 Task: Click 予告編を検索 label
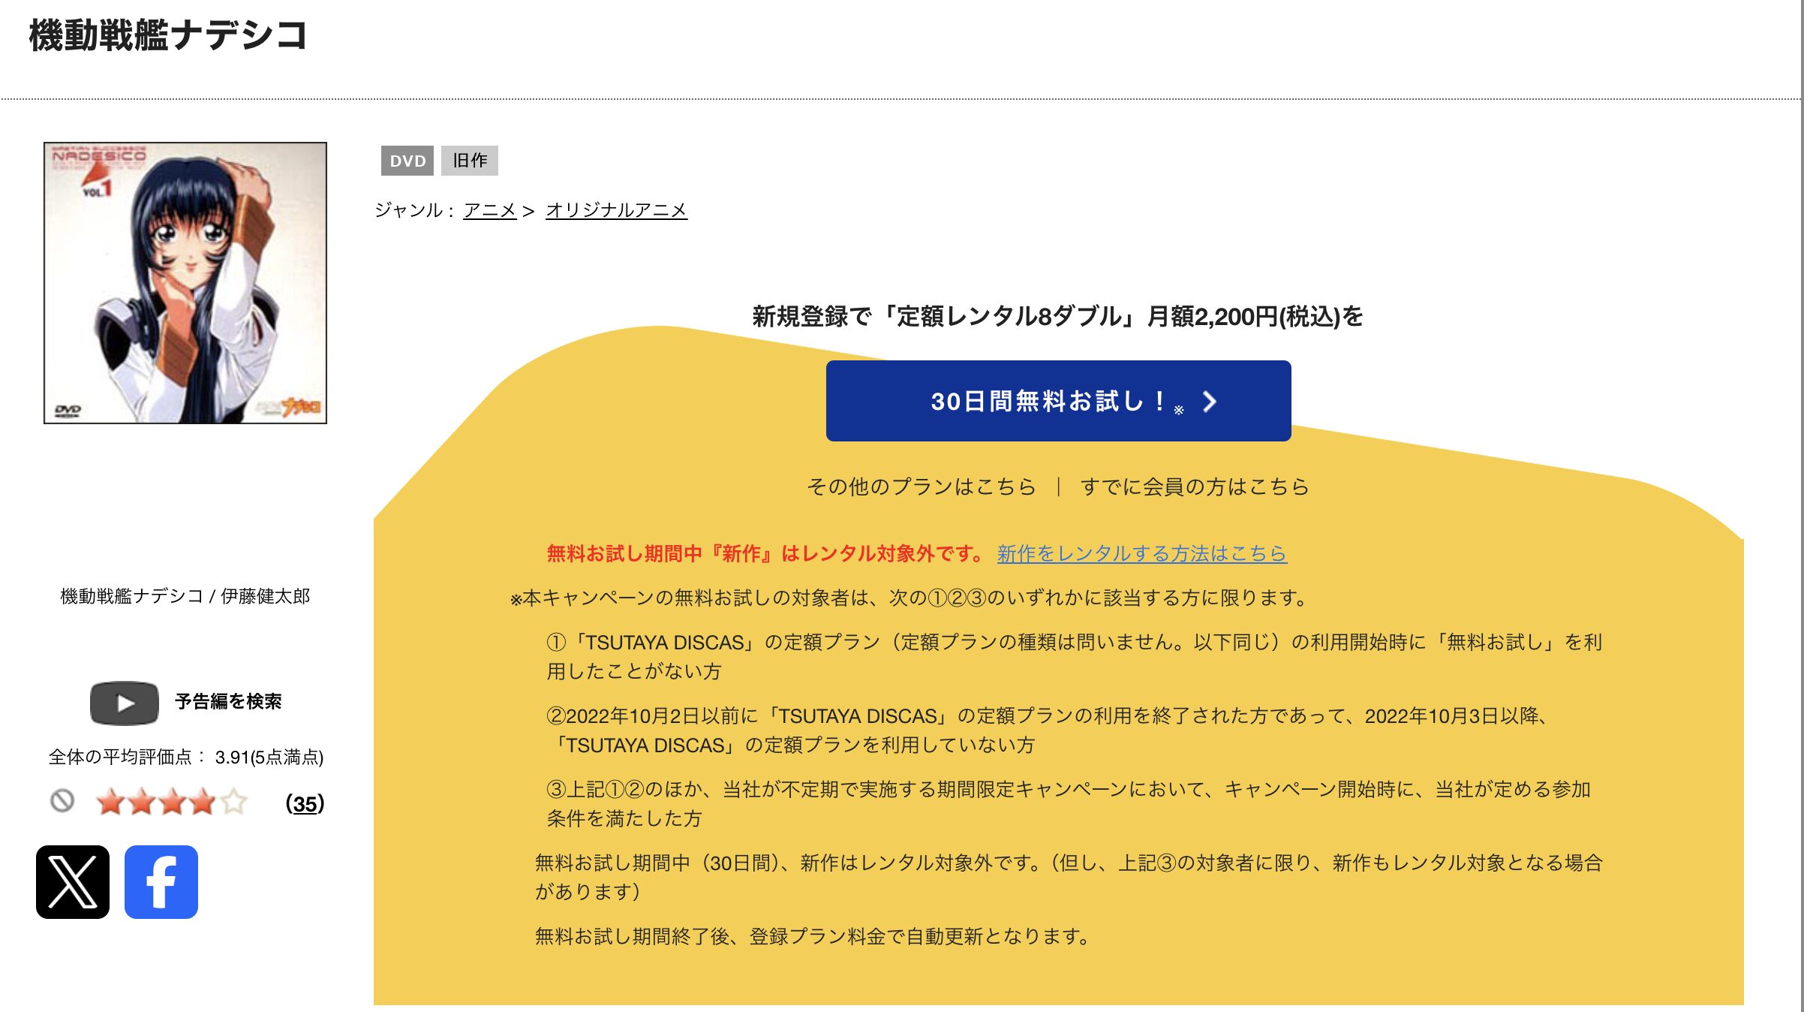[228, 701]
